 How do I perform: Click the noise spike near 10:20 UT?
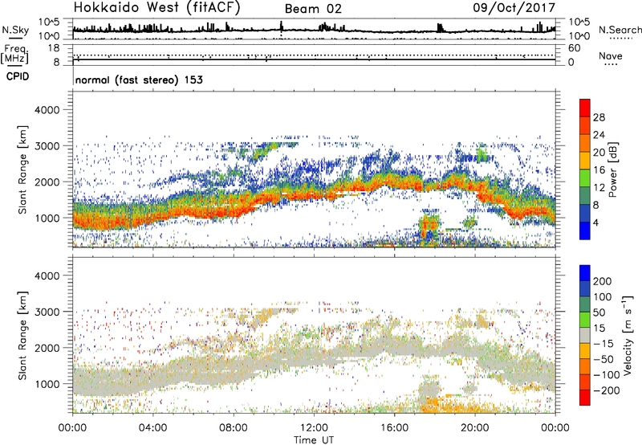point(282,26)
